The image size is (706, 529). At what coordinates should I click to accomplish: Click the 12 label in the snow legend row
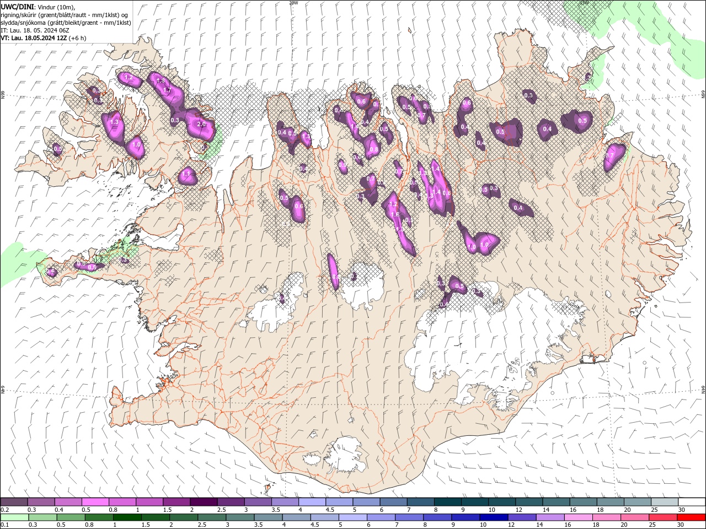click(518, 510)
